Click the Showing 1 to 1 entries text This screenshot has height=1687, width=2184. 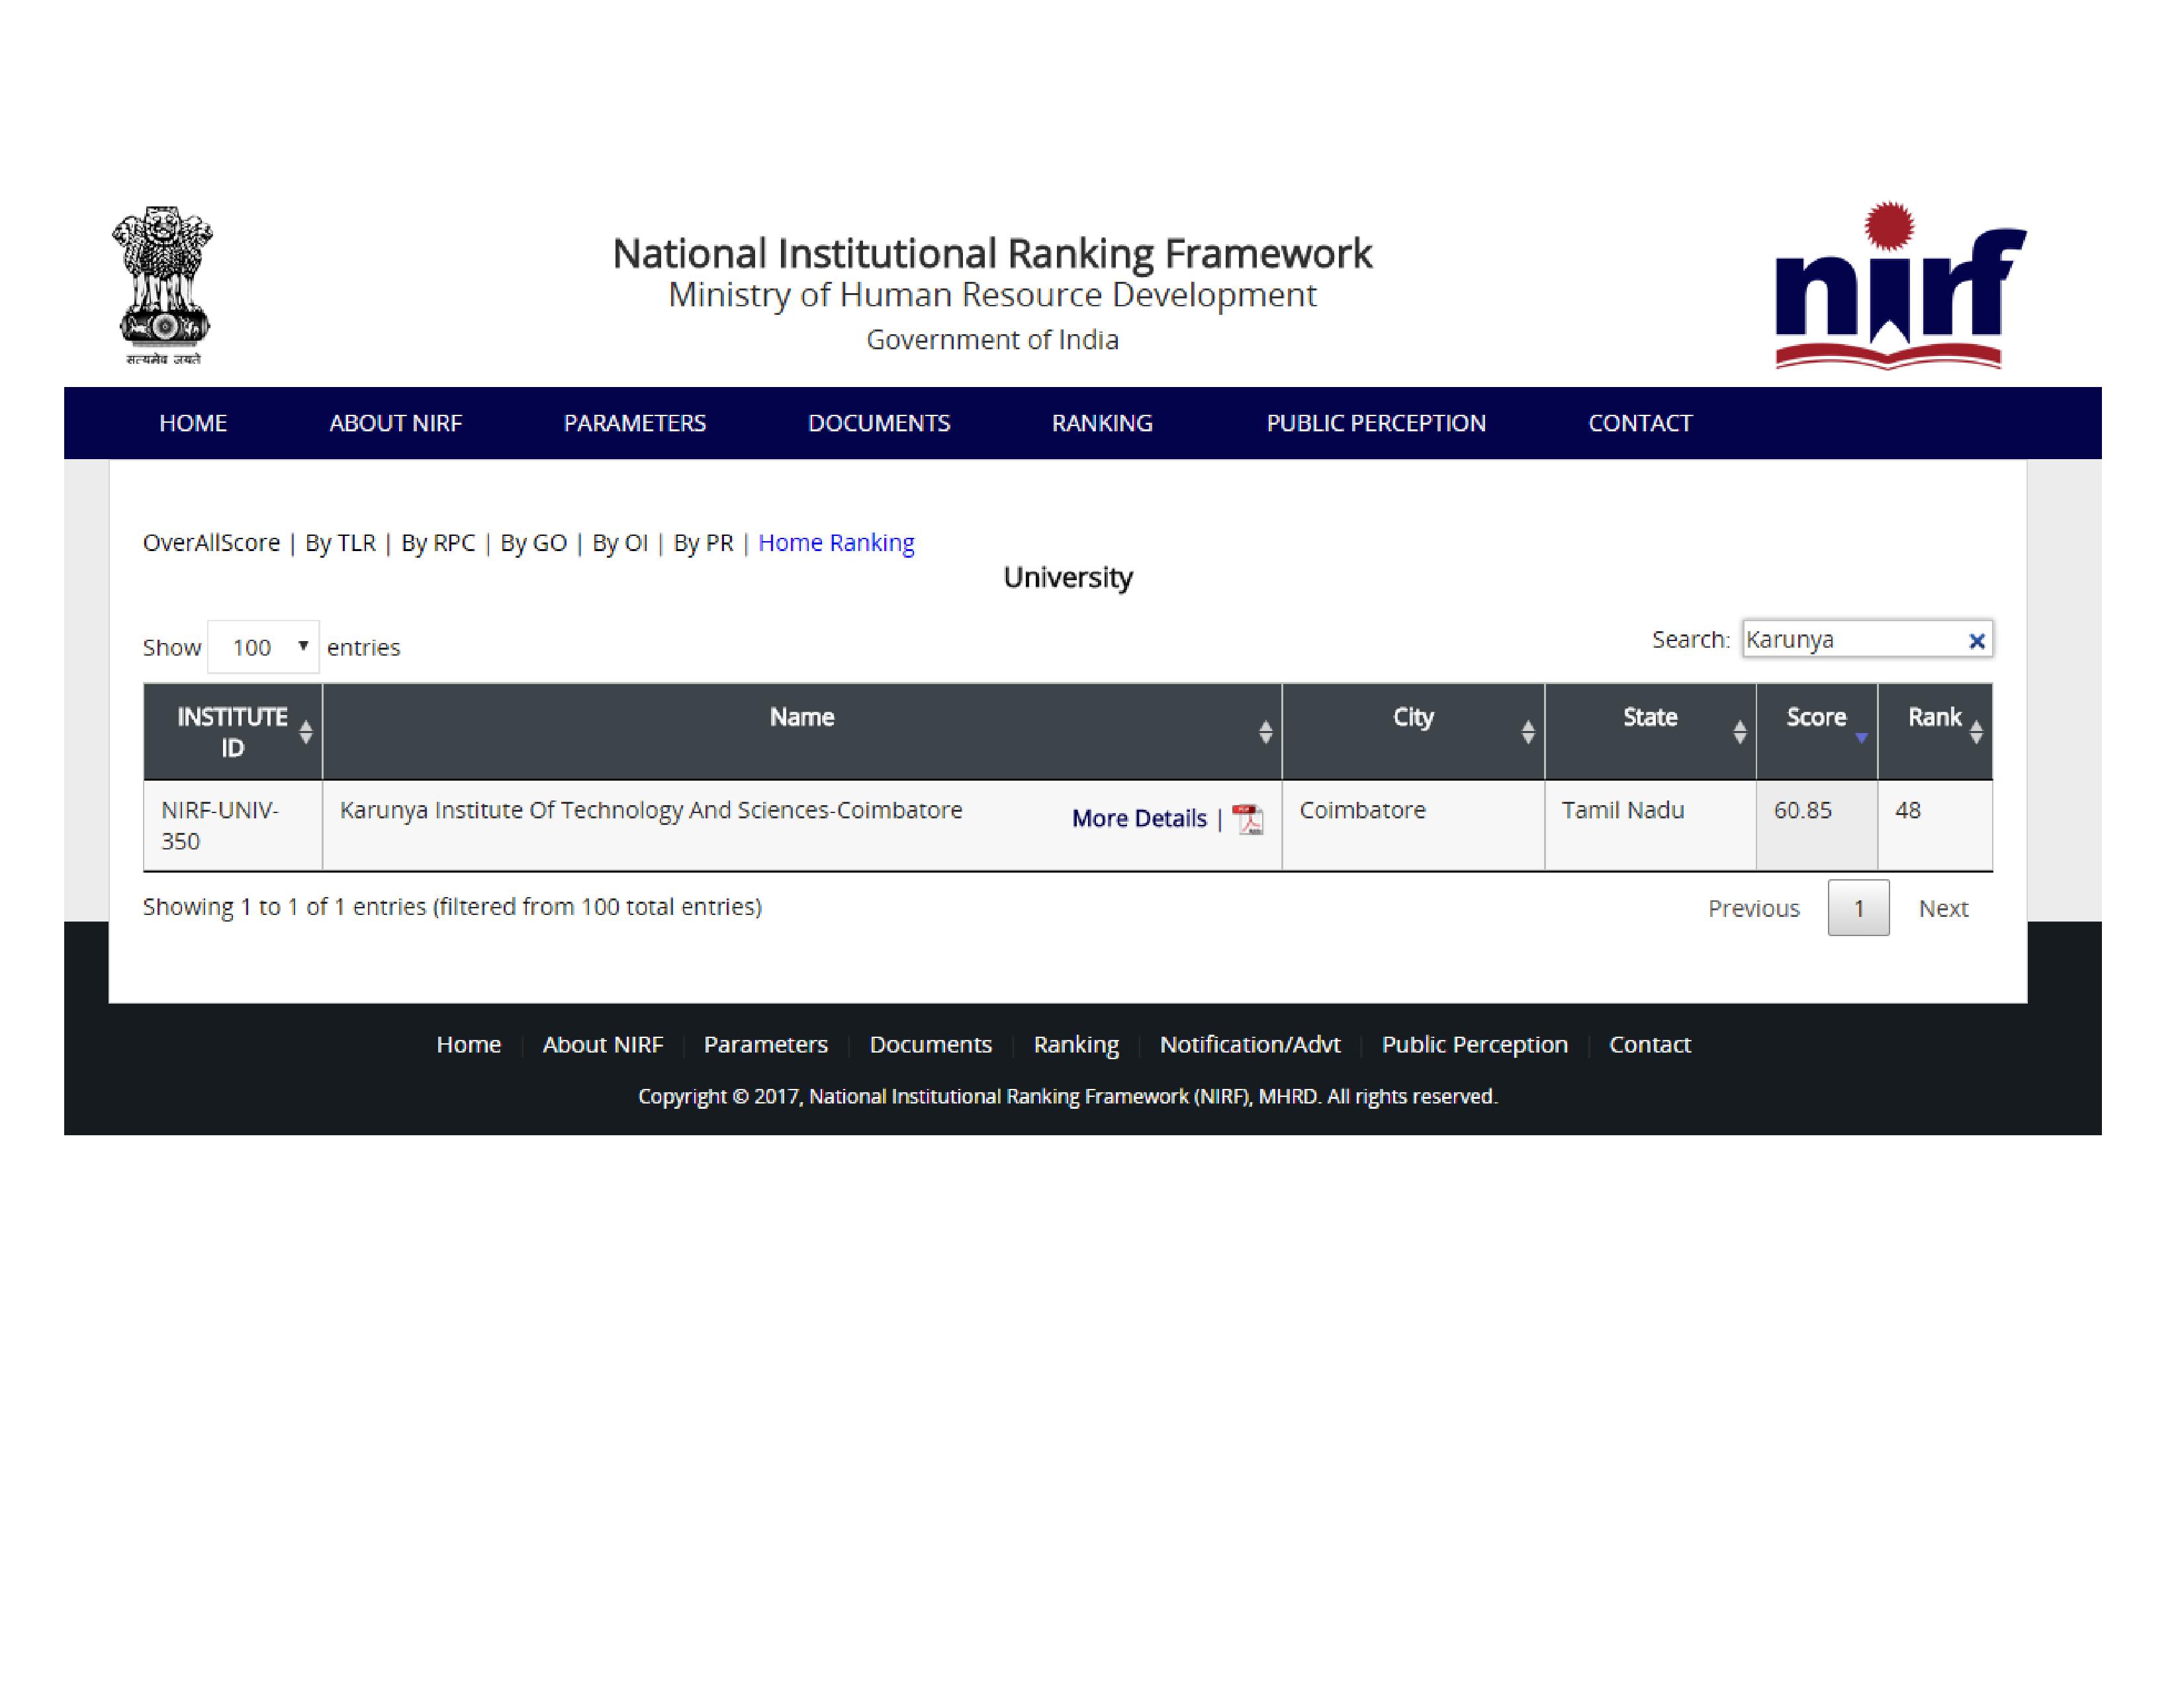coord(452,908)
